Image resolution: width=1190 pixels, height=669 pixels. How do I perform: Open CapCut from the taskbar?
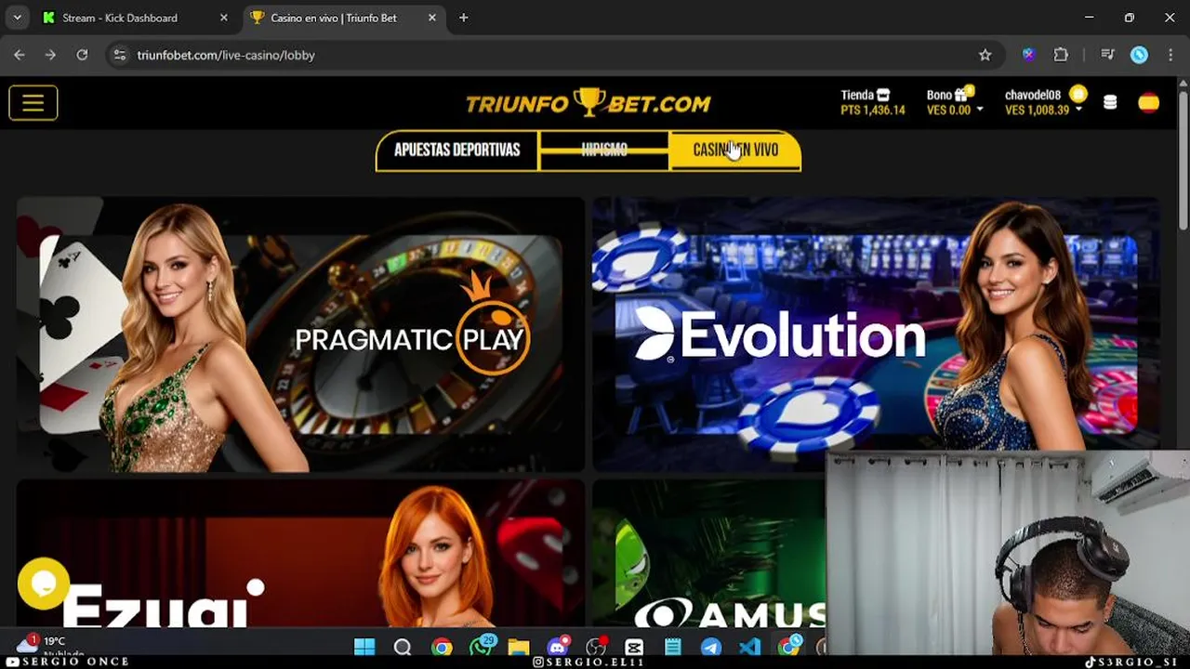[634, 647]
